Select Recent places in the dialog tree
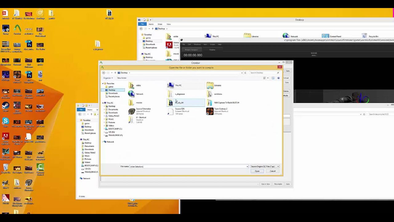394x222 pixels. (x=113, y=97)
